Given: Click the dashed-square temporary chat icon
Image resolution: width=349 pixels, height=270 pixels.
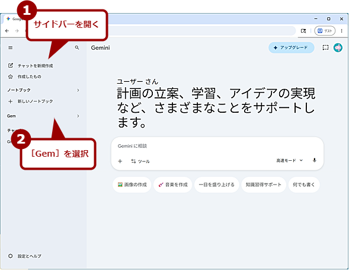Looking at the screenshot, I should [x=325, y=47].
